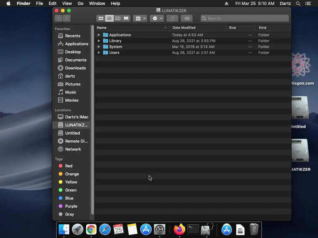
Task: Click the Share toolbar button
Action: click(172, 18)
